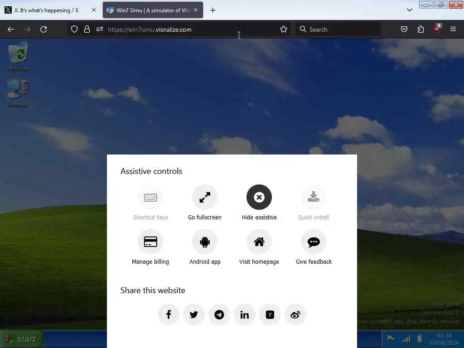Open the Computer desktop icon

[x=18, y=92]
